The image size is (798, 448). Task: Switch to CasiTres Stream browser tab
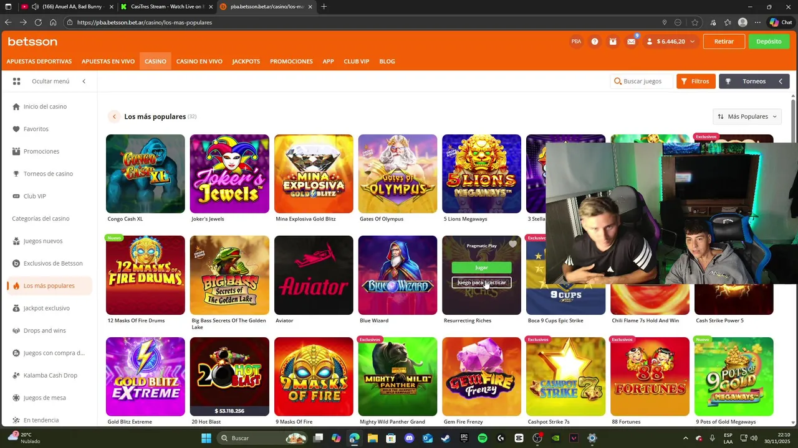(x=165, y=7)
